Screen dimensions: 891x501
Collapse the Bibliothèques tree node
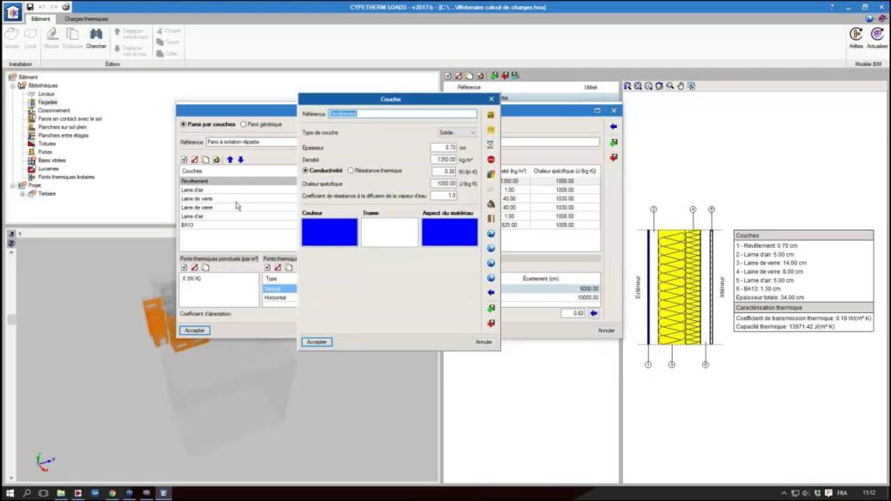pos(13,85)
